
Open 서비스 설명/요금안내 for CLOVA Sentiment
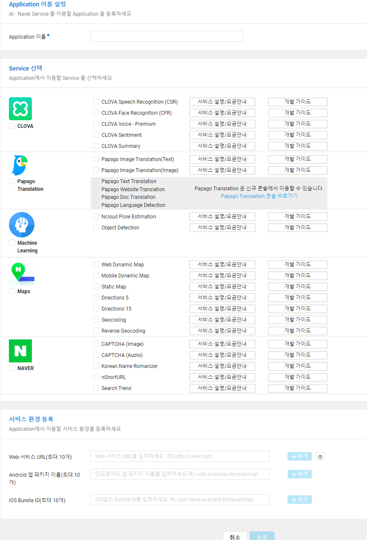[222, 135]
